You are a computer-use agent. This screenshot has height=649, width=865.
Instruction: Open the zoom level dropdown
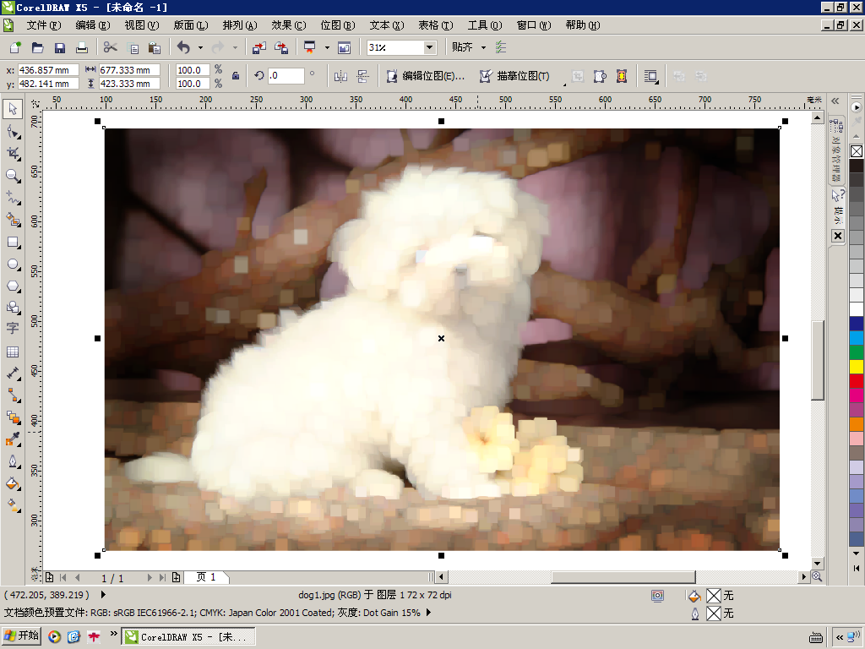[429, 48]
